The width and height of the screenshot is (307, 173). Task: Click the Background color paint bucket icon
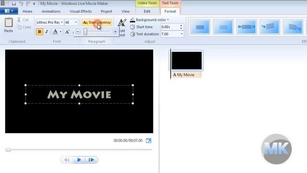132,20
